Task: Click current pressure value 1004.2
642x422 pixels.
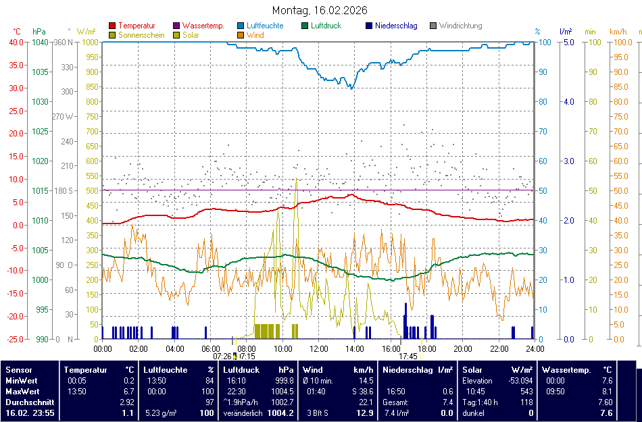Action: [280, 413]
